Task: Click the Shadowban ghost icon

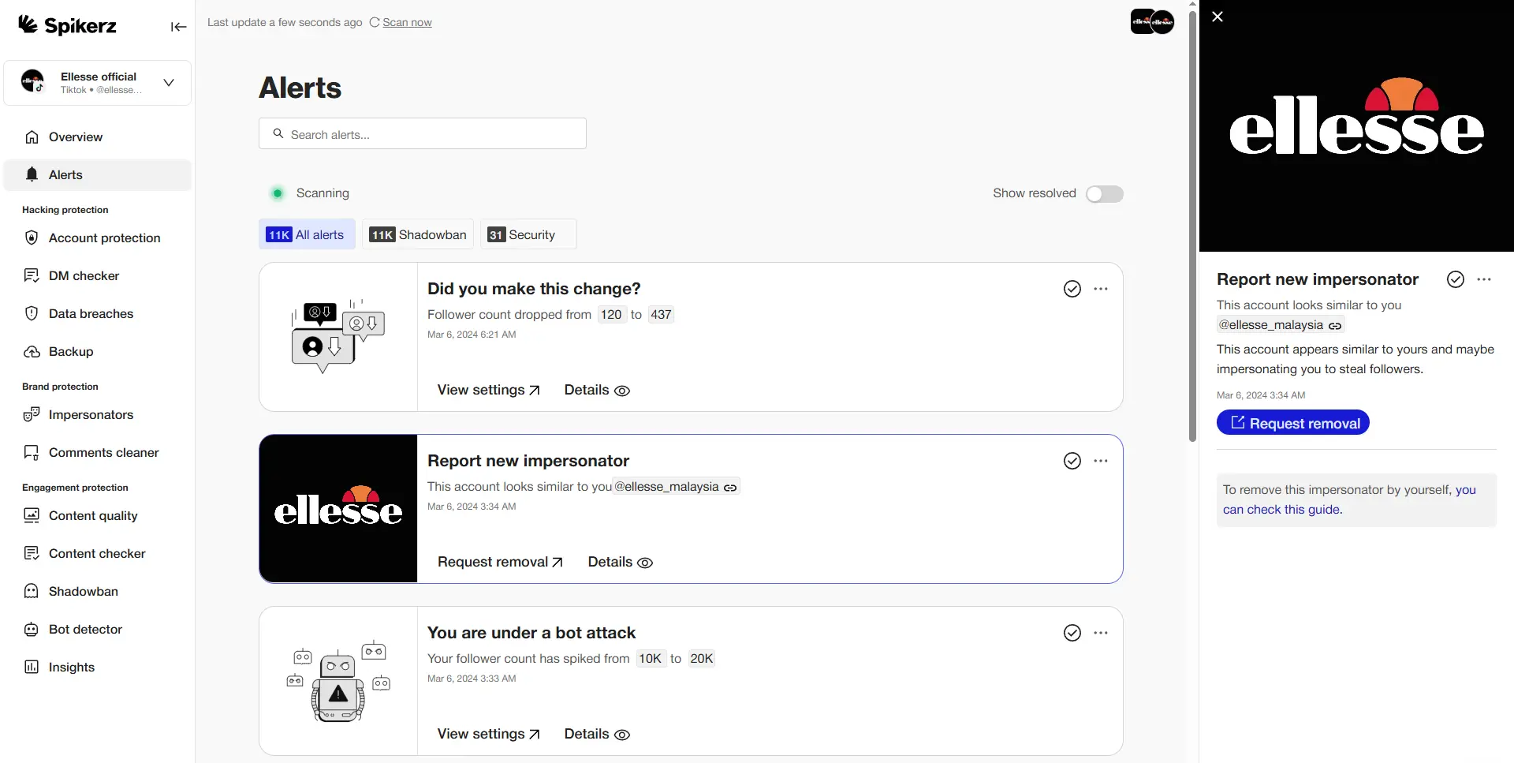Action: point(32,592)
